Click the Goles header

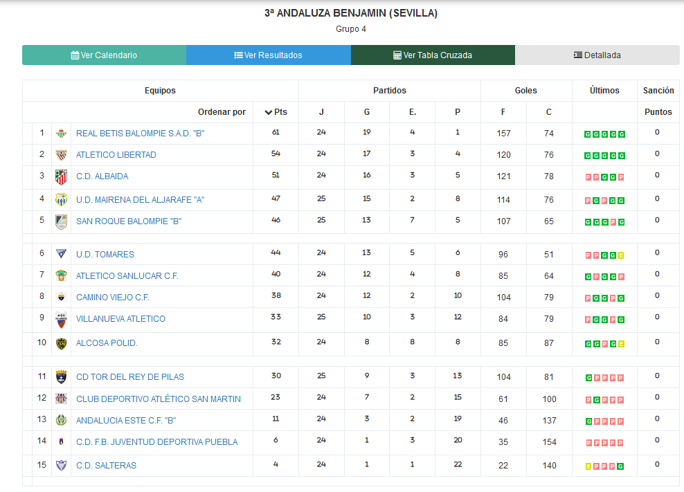pyautogui.click(x=525, y=90)
